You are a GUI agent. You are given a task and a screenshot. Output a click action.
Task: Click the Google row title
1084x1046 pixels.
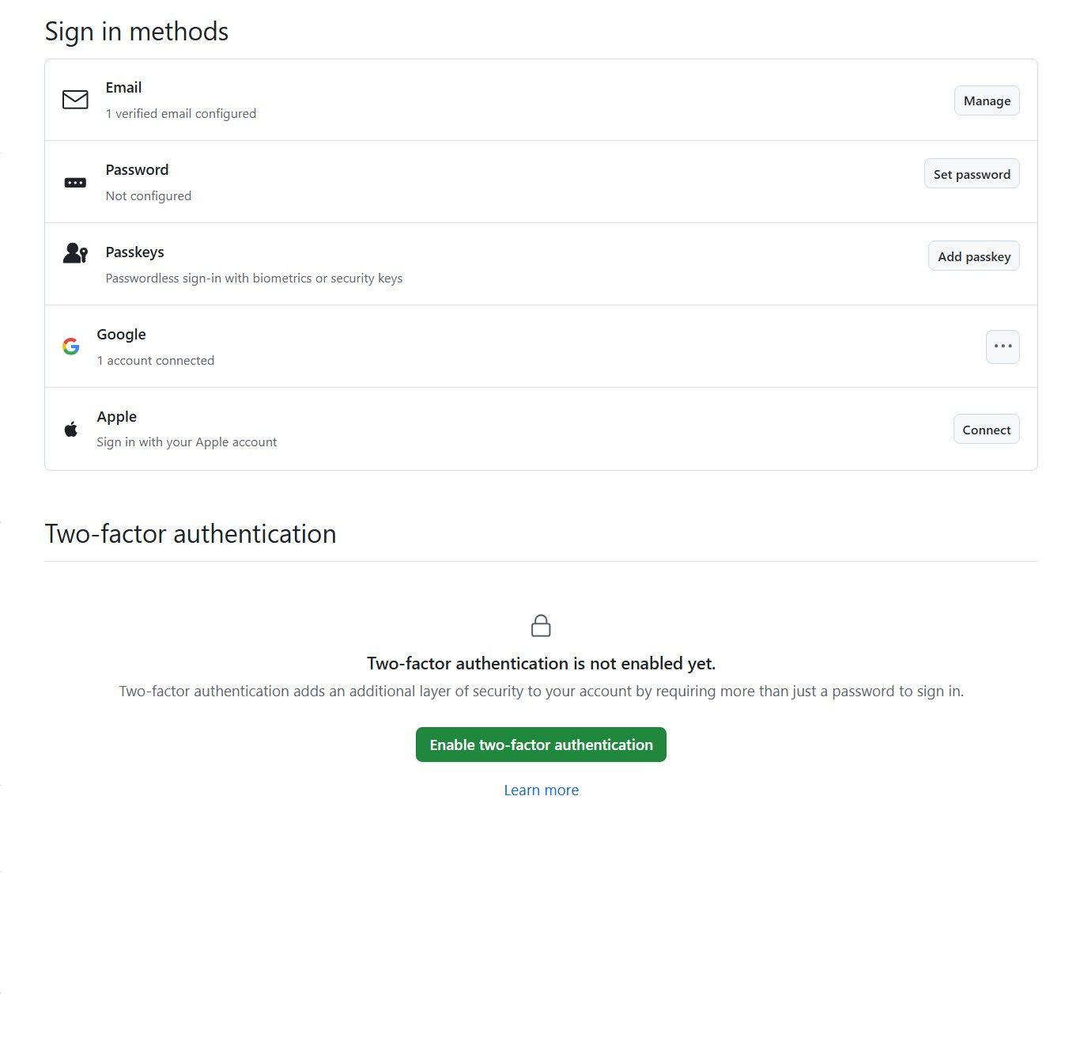point(121,335)
